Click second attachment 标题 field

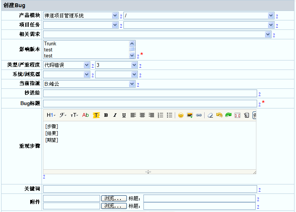point(199,206)
